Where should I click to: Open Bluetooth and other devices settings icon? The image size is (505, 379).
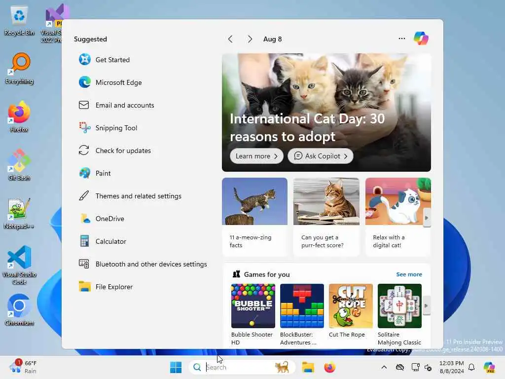point(84,264)
